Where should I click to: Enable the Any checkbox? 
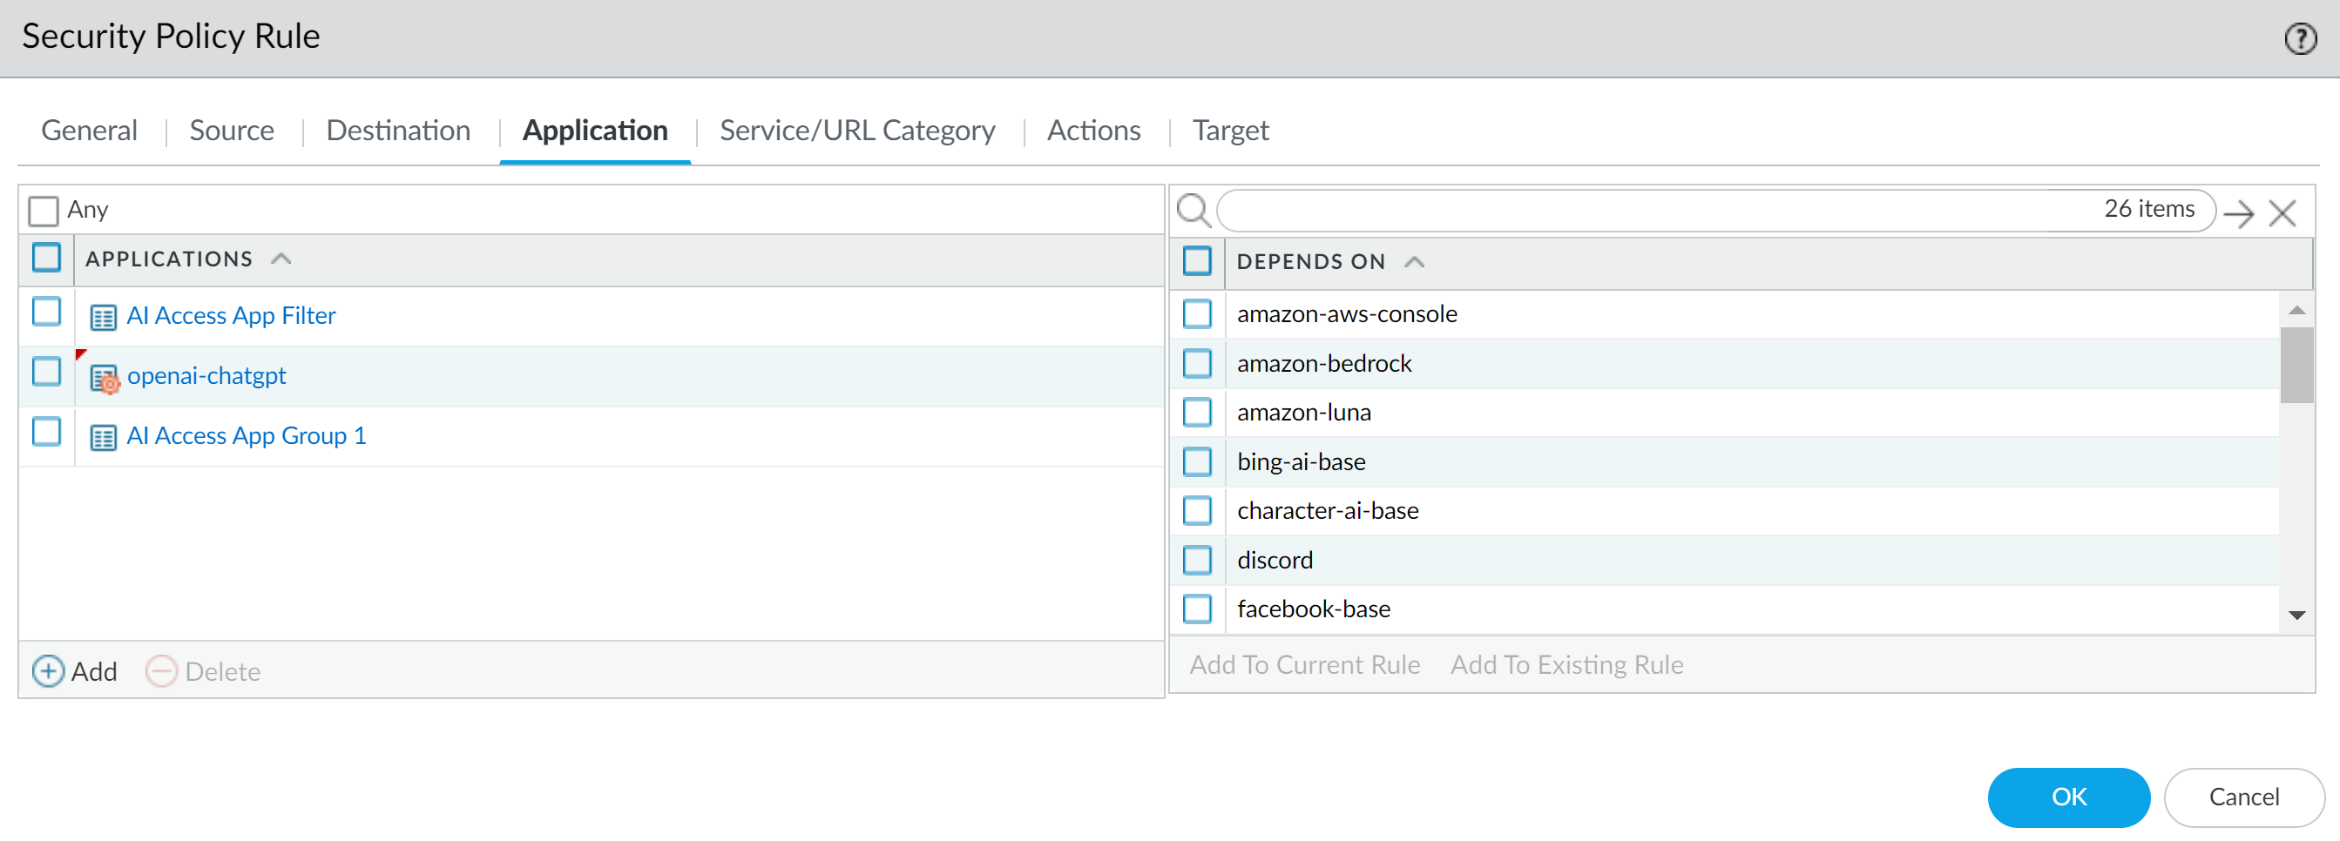pos(43,211)
